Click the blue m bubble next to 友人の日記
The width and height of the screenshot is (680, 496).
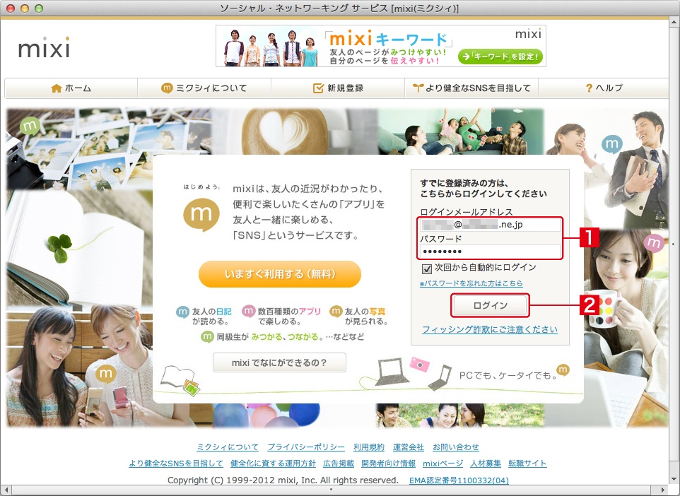point(182,312)
